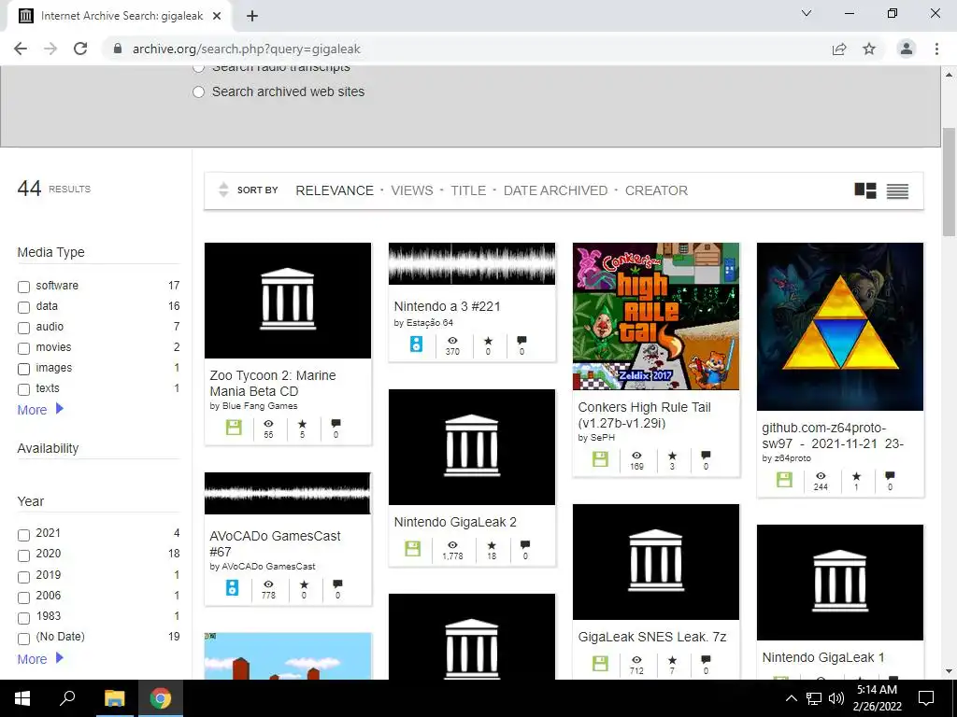Click Conkers High Rule Tail cover thumbnail
957x717 pixels.
pyautogui.click(x=655, y=316)
